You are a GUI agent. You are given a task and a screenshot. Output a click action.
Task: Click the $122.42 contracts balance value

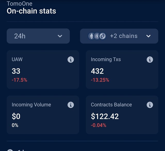click(105, 117)
